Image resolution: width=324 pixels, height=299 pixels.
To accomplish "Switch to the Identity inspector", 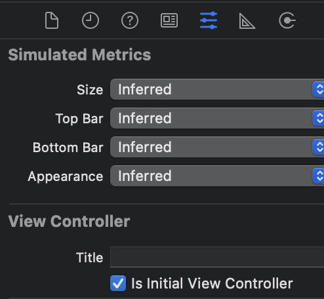I will click(x=169, y=20).
